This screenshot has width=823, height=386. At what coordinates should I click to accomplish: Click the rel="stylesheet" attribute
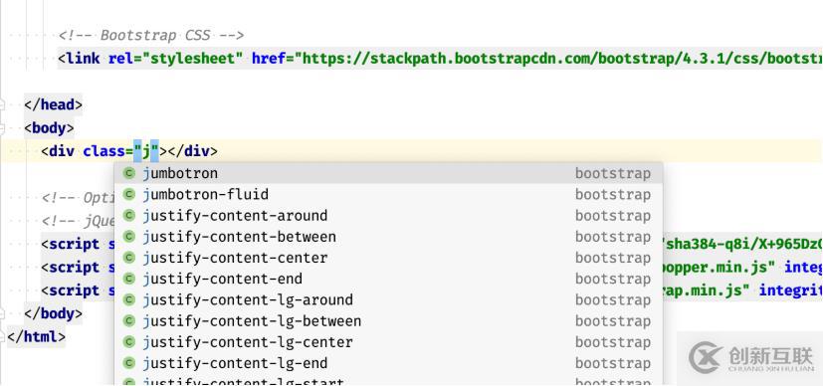pos(176,59)
